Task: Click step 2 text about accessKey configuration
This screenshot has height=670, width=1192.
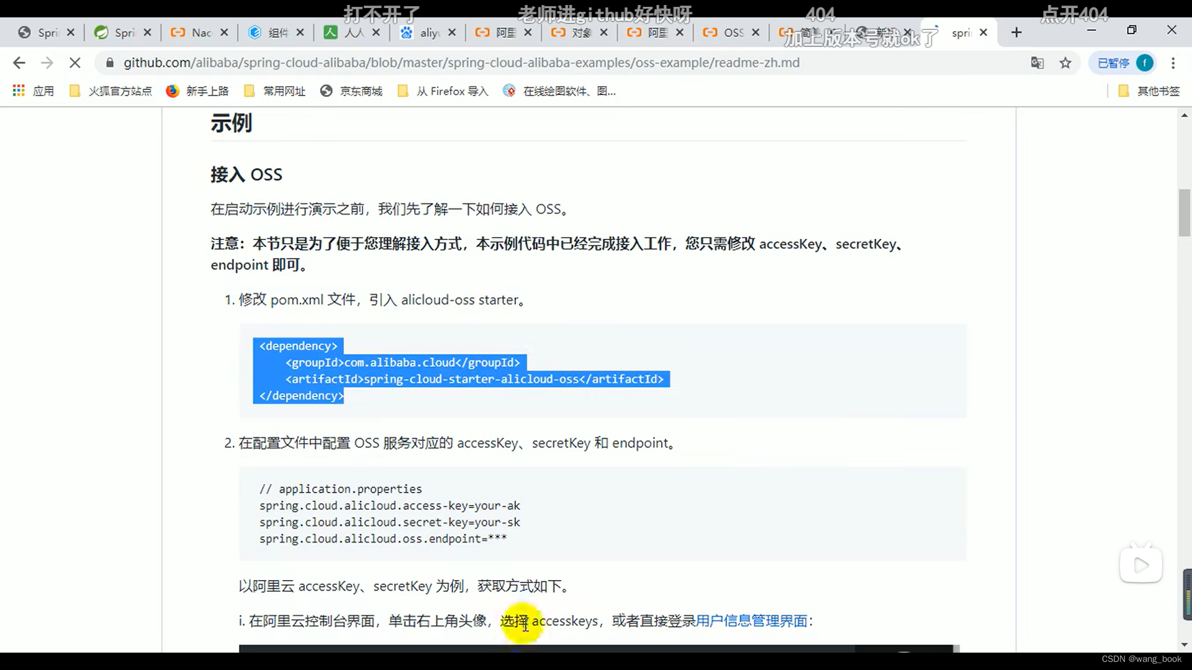Action: click(x=458, y=443)
